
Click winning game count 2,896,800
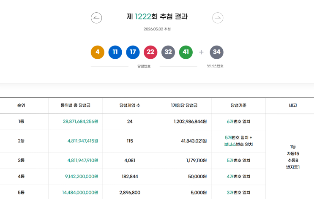[x=130, y=193]
